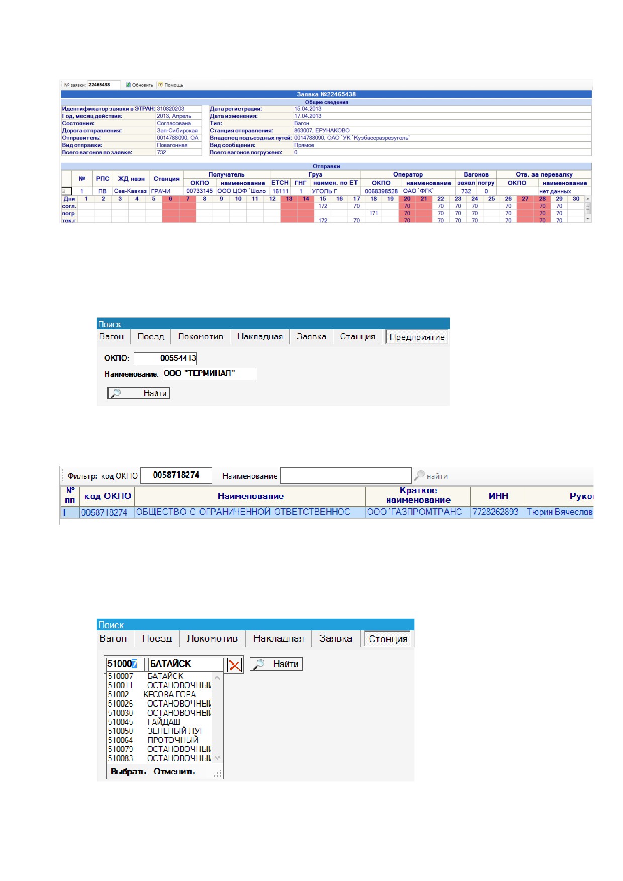
Task: Click the Наименование field with ООО "ТЕРМИНАЛ"
Action: coord(210,374)
